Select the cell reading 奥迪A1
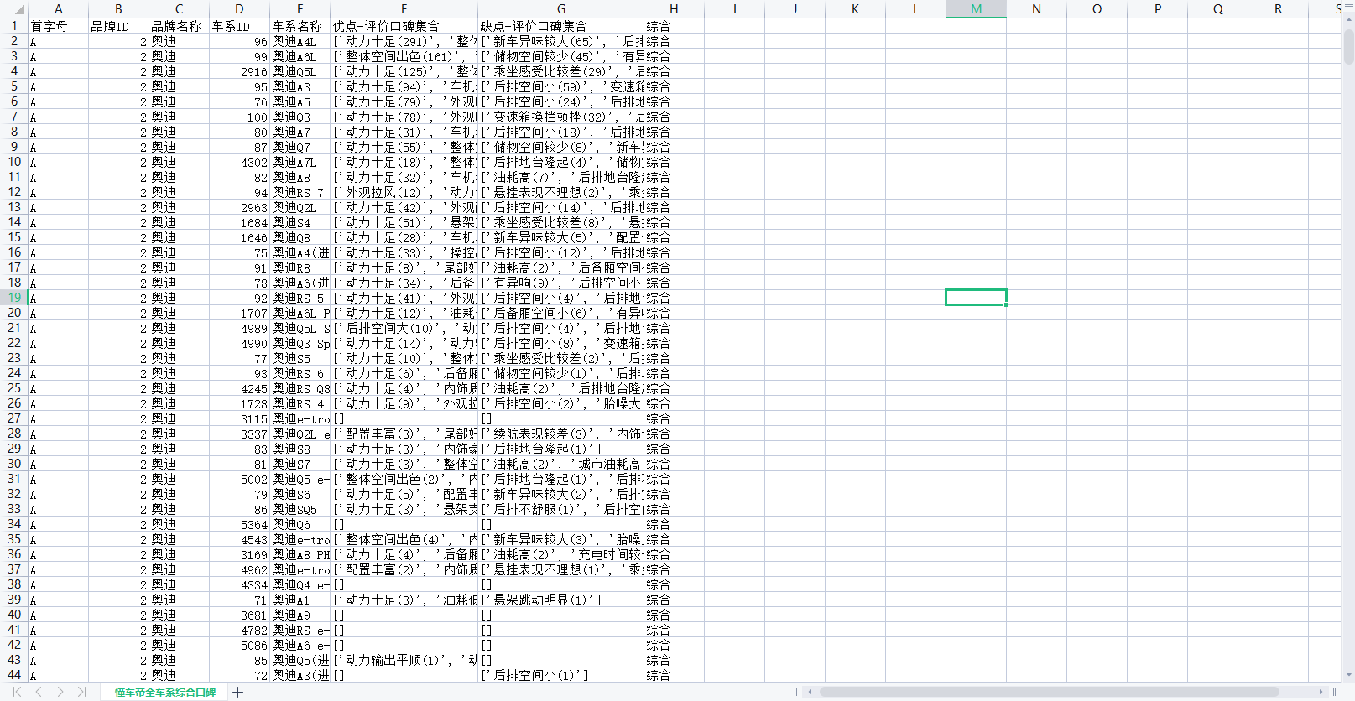 [x=300, y=600]
